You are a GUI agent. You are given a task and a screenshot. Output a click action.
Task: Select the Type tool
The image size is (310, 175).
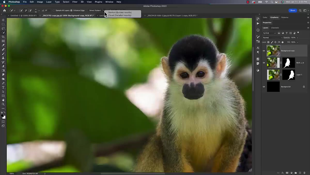point(3,87)
